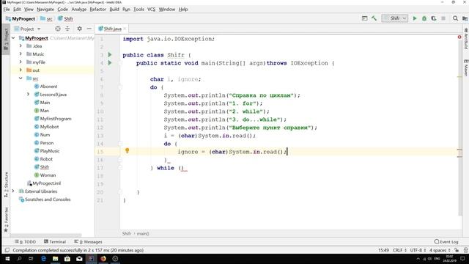Click the locate/scroll from source icon in Project panel
469x264 pixels.
[58, 29]
